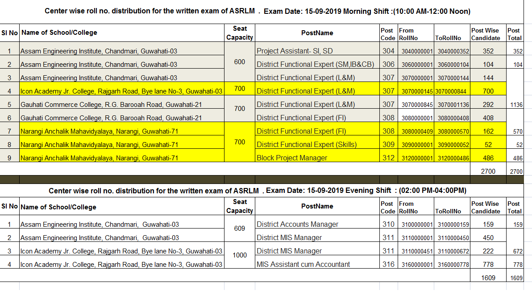Select the evening 'PostName' header cell
This screenshot has height=294, width=532.
317,206
